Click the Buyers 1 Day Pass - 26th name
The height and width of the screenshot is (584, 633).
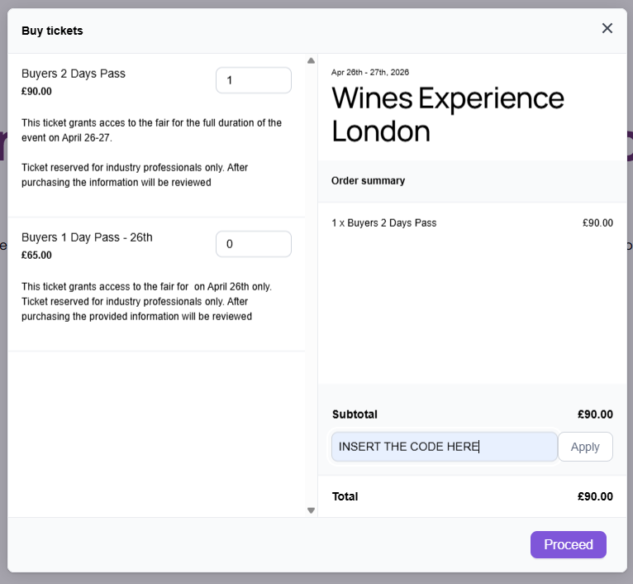tap(87, 237)
